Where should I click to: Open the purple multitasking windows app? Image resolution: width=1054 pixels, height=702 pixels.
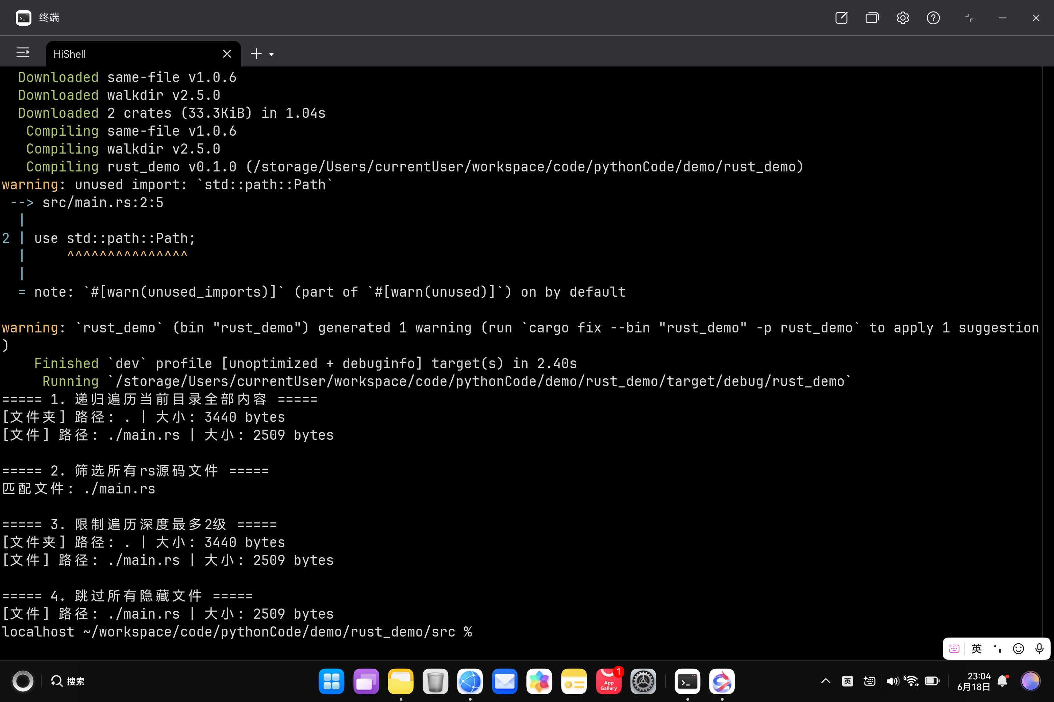click(x=366, y=681)
